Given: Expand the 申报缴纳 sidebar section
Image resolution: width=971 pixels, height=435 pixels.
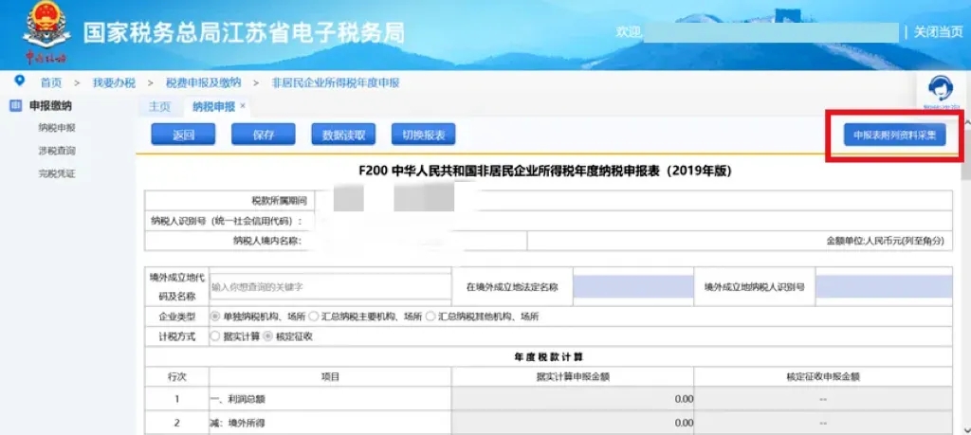Looking at the screenshot, I should (x=50, y=106).
